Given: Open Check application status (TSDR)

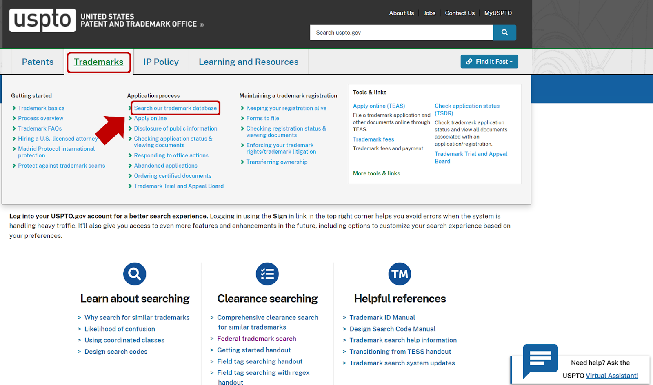Looking at the screenshot, I should (467, 109).
